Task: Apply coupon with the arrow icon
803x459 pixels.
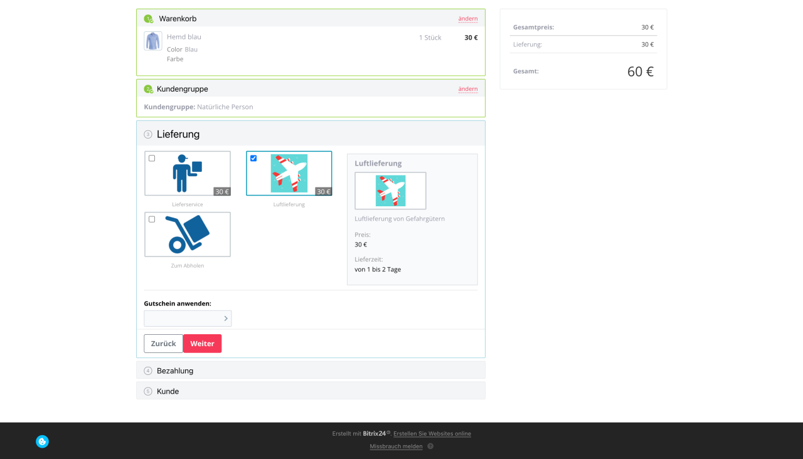Action: (x=226, y=319)
